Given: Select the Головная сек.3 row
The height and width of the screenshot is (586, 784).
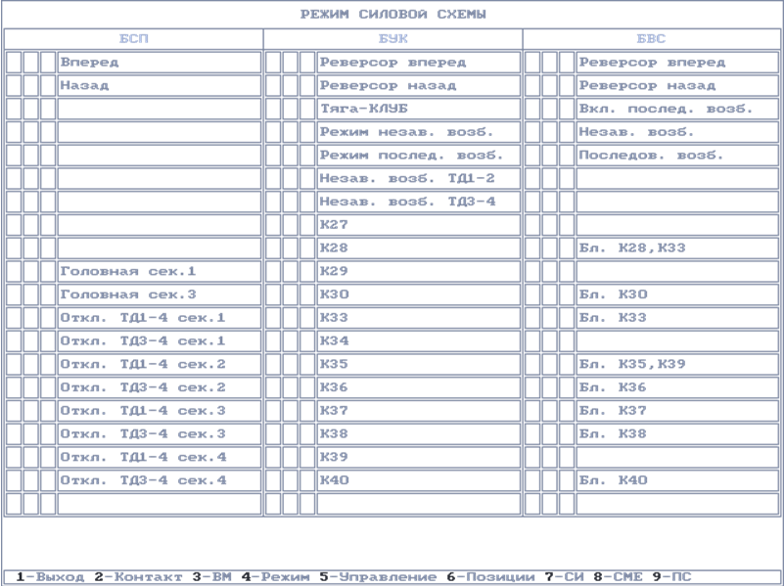Looking at the screenshot, I should click(160, 294).
